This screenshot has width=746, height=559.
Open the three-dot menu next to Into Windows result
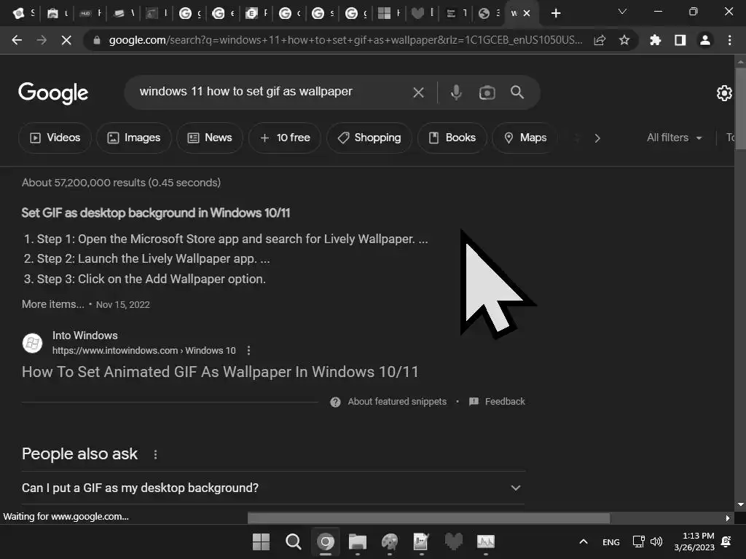pyautogui.click(x=248, y=350)
